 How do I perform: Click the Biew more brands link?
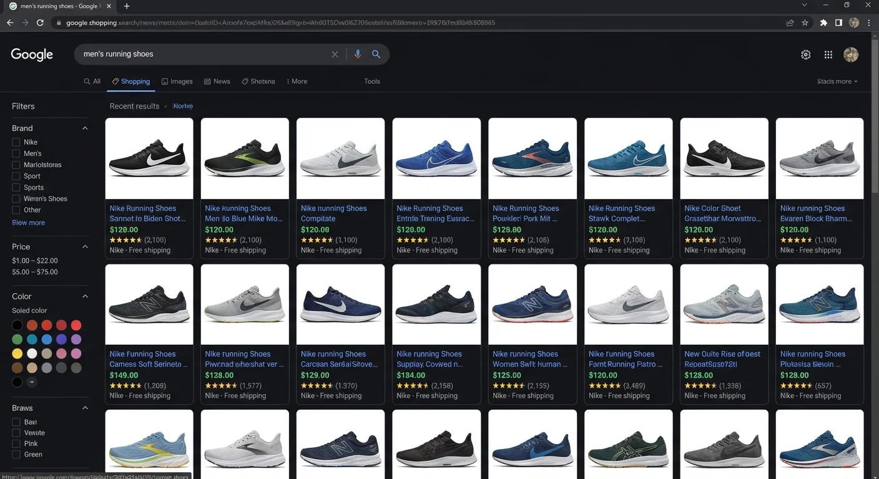(x=29, y=223)
